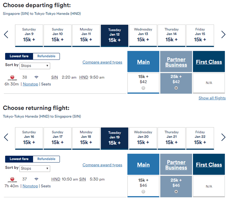The width and height of the screenshot is (230, 199).
Task: Click Japan Airlines logo on flight 38
Action: point(12,77)
